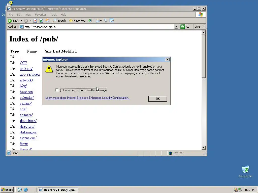Click the Forward arrow icon
This screenshot has height=193, width=258.
tap(26, 21)
